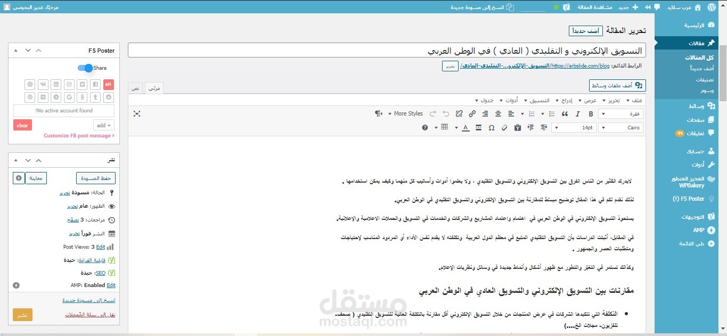Click the معاينة preview button
Screen dimensions: 727x336
point(37,178)
